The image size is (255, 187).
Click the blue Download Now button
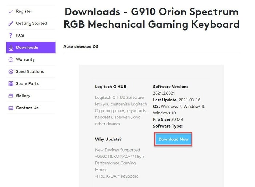click(173, 139)
